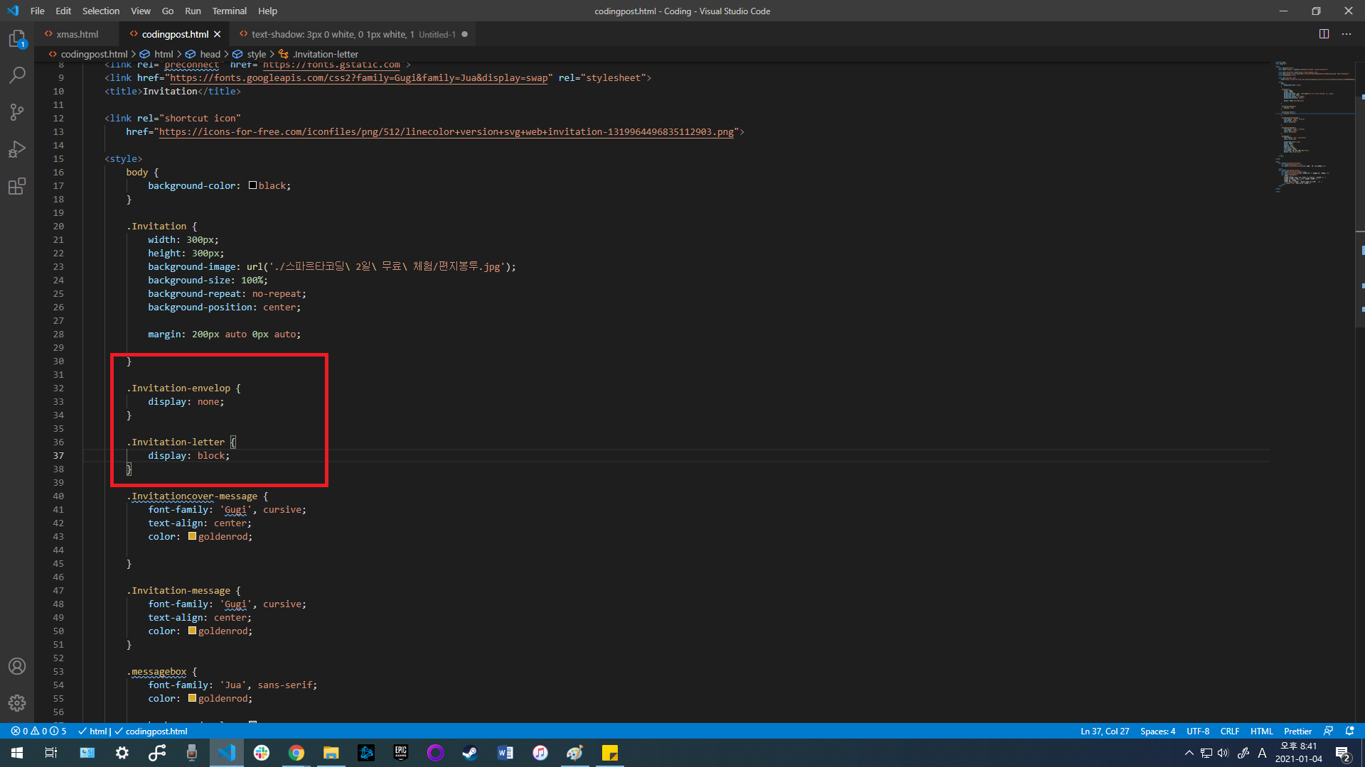Open Google Chrome from the taskbar
This screenshot has height=767, width=1365.
[296, 753]
